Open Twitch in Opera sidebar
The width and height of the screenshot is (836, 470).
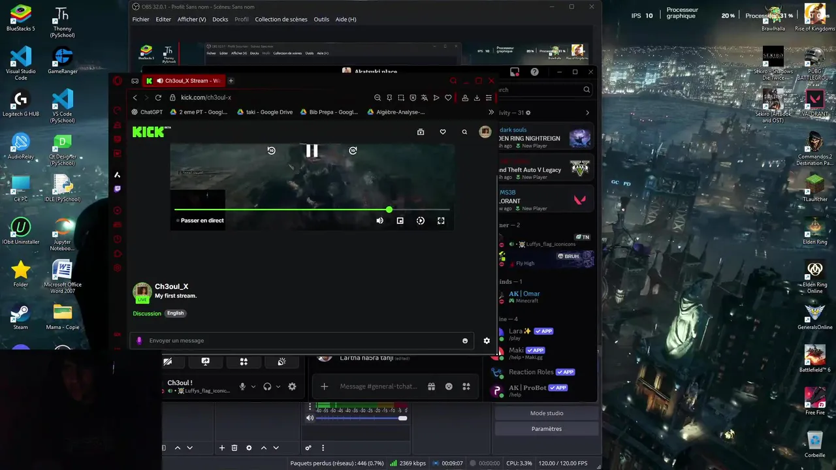point(118,189)
